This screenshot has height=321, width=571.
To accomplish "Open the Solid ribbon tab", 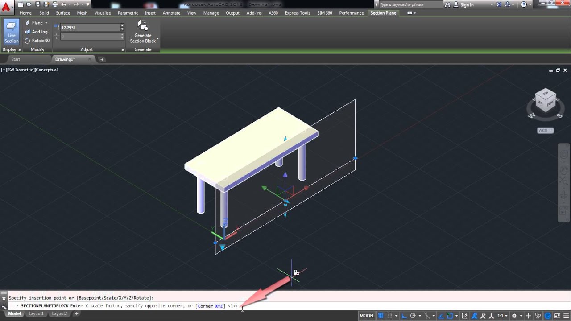I will [44, 13].
